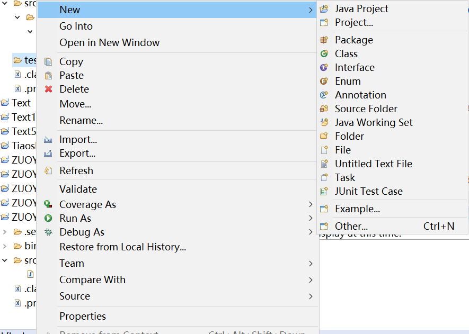Click the Export icon
Viewport: 469px width, 334px height.
[x=48, y=154]
